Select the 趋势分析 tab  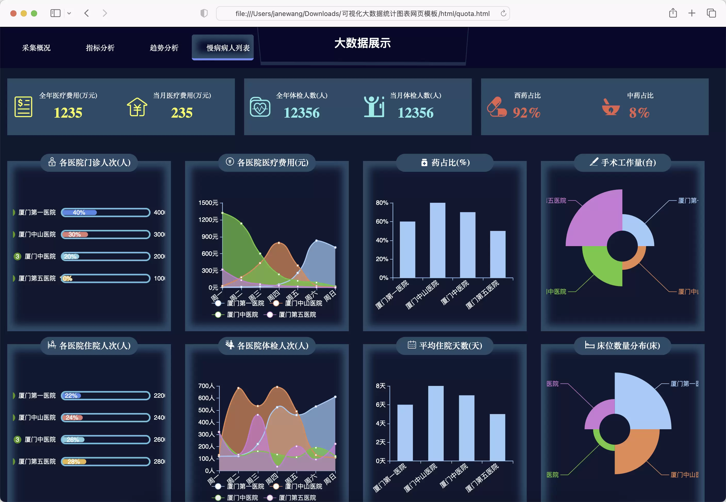click(164, 48)
